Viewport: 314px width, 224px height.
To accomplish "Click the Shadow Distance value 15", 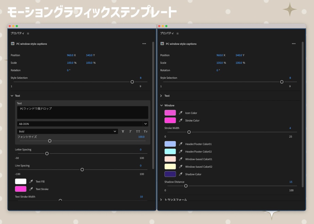I will [x=291, y=182].
